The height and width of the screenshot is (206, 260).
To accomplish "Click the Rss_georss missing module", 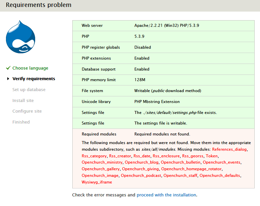I will click(193, 156).
